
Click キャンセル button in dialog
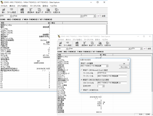[x=124, y=67]
